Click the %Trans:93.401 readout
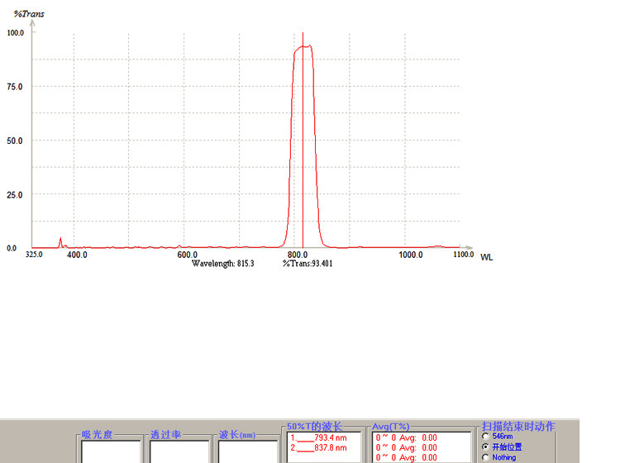 tap(308, 263)
